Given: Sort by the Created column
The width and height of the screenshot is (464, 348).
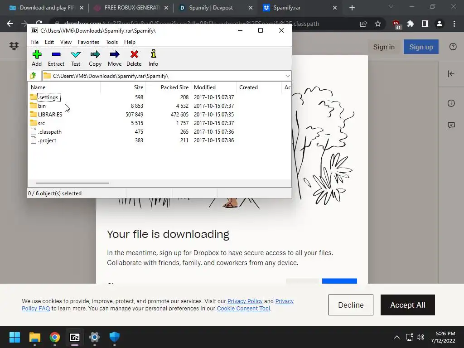Looking at the screenshot, I should click(259, 87).
